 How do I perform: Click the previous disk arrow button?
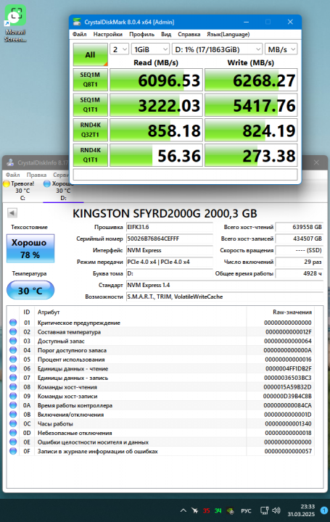tap(12, 213)
